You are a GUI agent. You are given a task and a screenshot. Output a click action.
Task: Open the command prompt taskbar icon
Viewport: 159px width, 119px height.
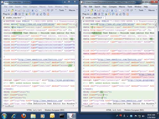(62, 116)
